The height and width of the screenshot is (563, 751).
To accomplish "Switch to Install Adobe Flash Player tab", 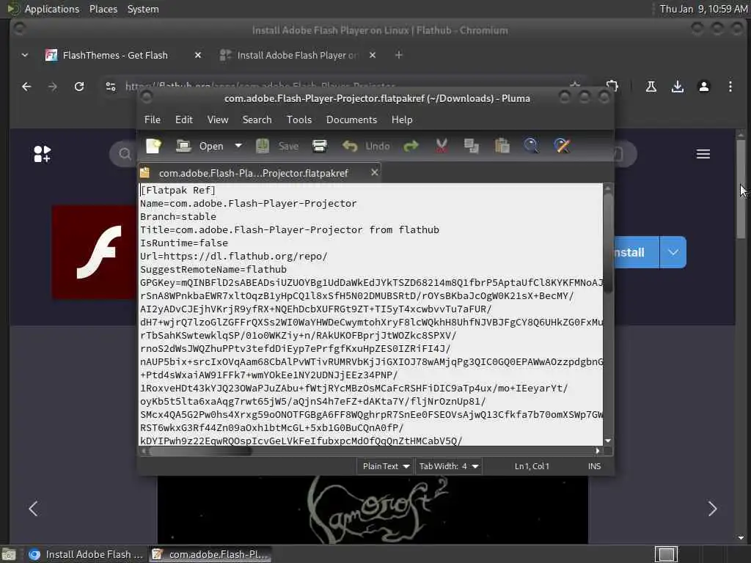I will [297, 55].
